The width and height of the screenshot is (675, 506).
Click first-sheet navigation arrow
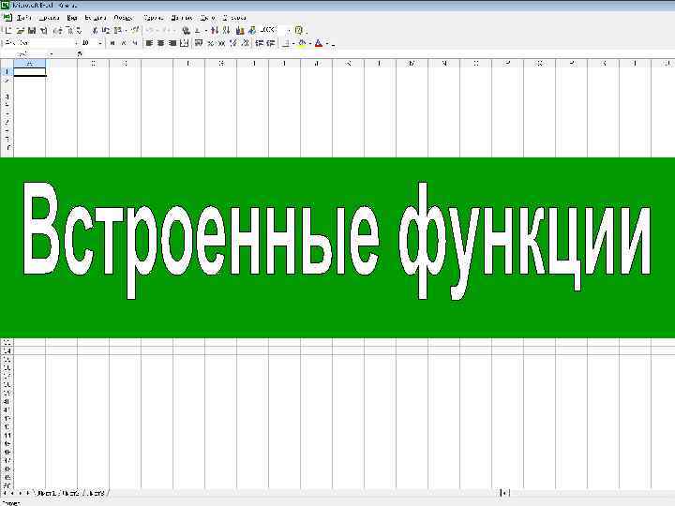tap(6, 493)
